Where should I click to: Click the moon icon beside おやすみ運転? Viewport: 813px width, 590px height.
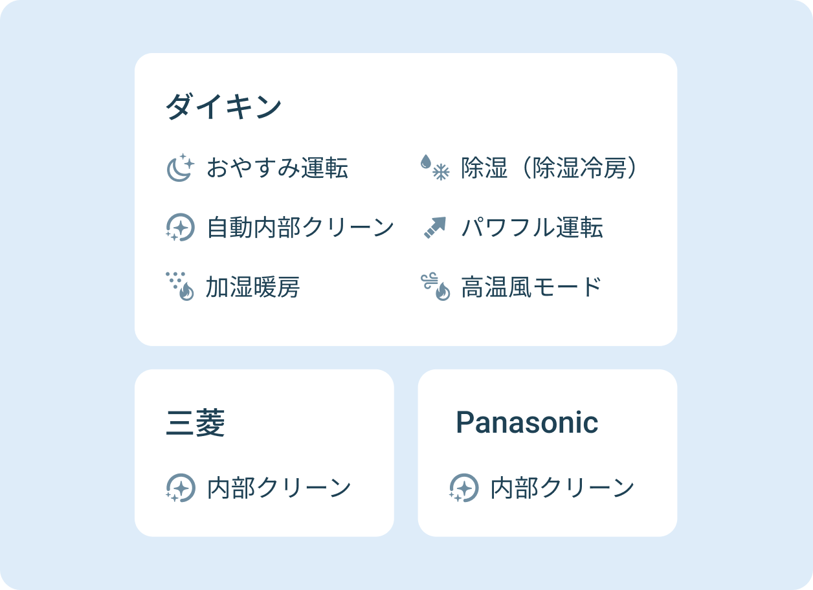(x=180, y=168)
